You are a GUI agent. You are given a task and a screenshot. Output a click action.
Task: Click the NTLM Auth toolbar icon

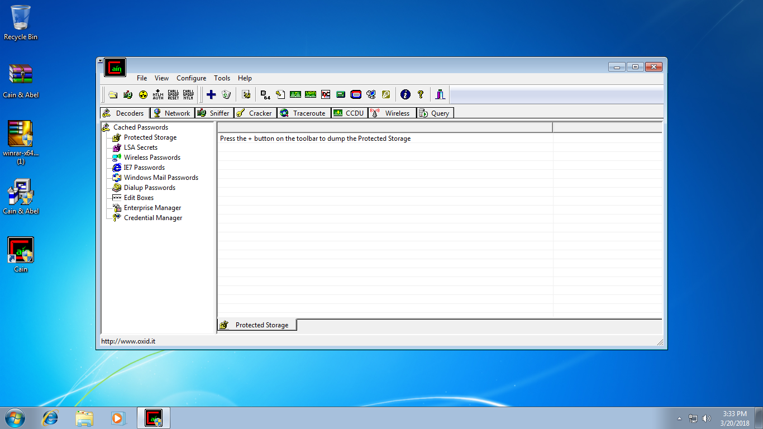(158, 94)
